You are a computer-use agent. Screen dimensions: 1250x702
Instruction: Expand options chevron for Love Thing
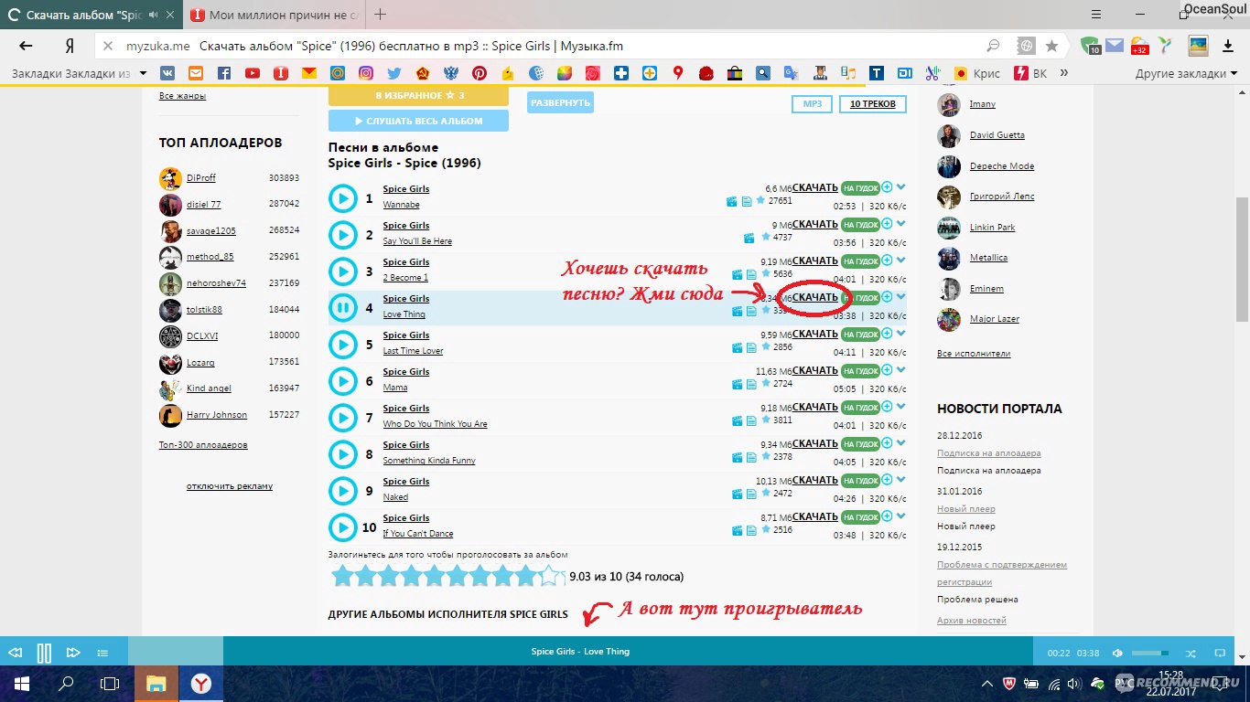coord(901,296)
